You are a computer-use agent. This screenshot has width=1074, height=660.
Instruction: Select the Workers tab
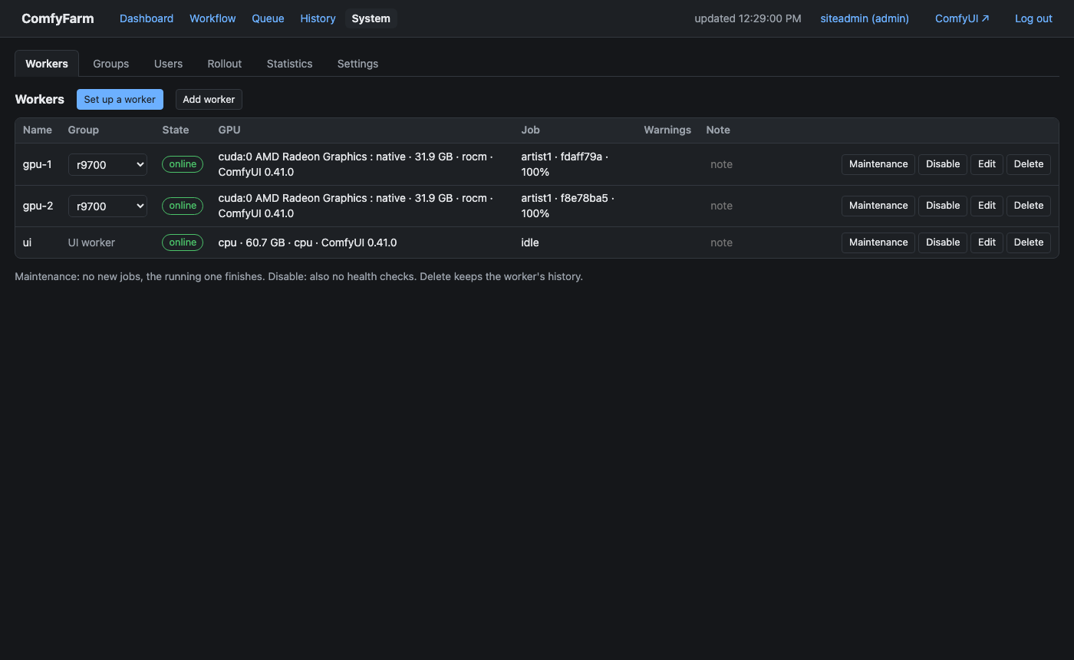point(47,64)
